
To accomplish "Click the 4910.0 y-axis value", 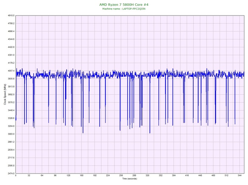I will click(x=11, y=15).
